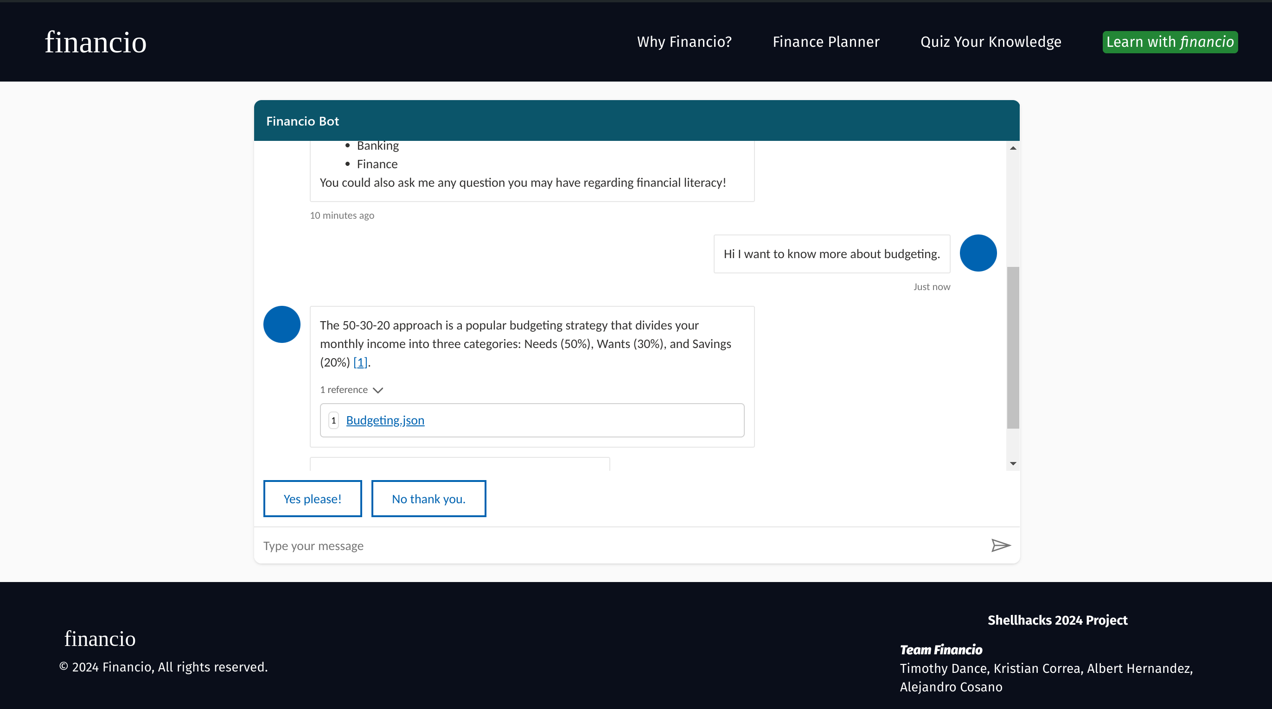
Task: Click the Learn with financio button
Action: [1170, 42]
